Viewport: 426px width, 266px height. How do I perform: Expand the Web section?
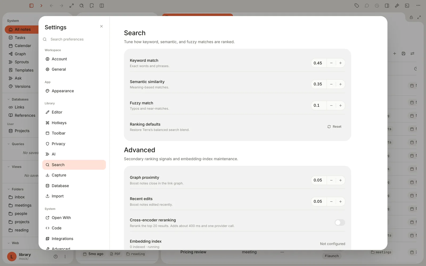pos(9,243)
